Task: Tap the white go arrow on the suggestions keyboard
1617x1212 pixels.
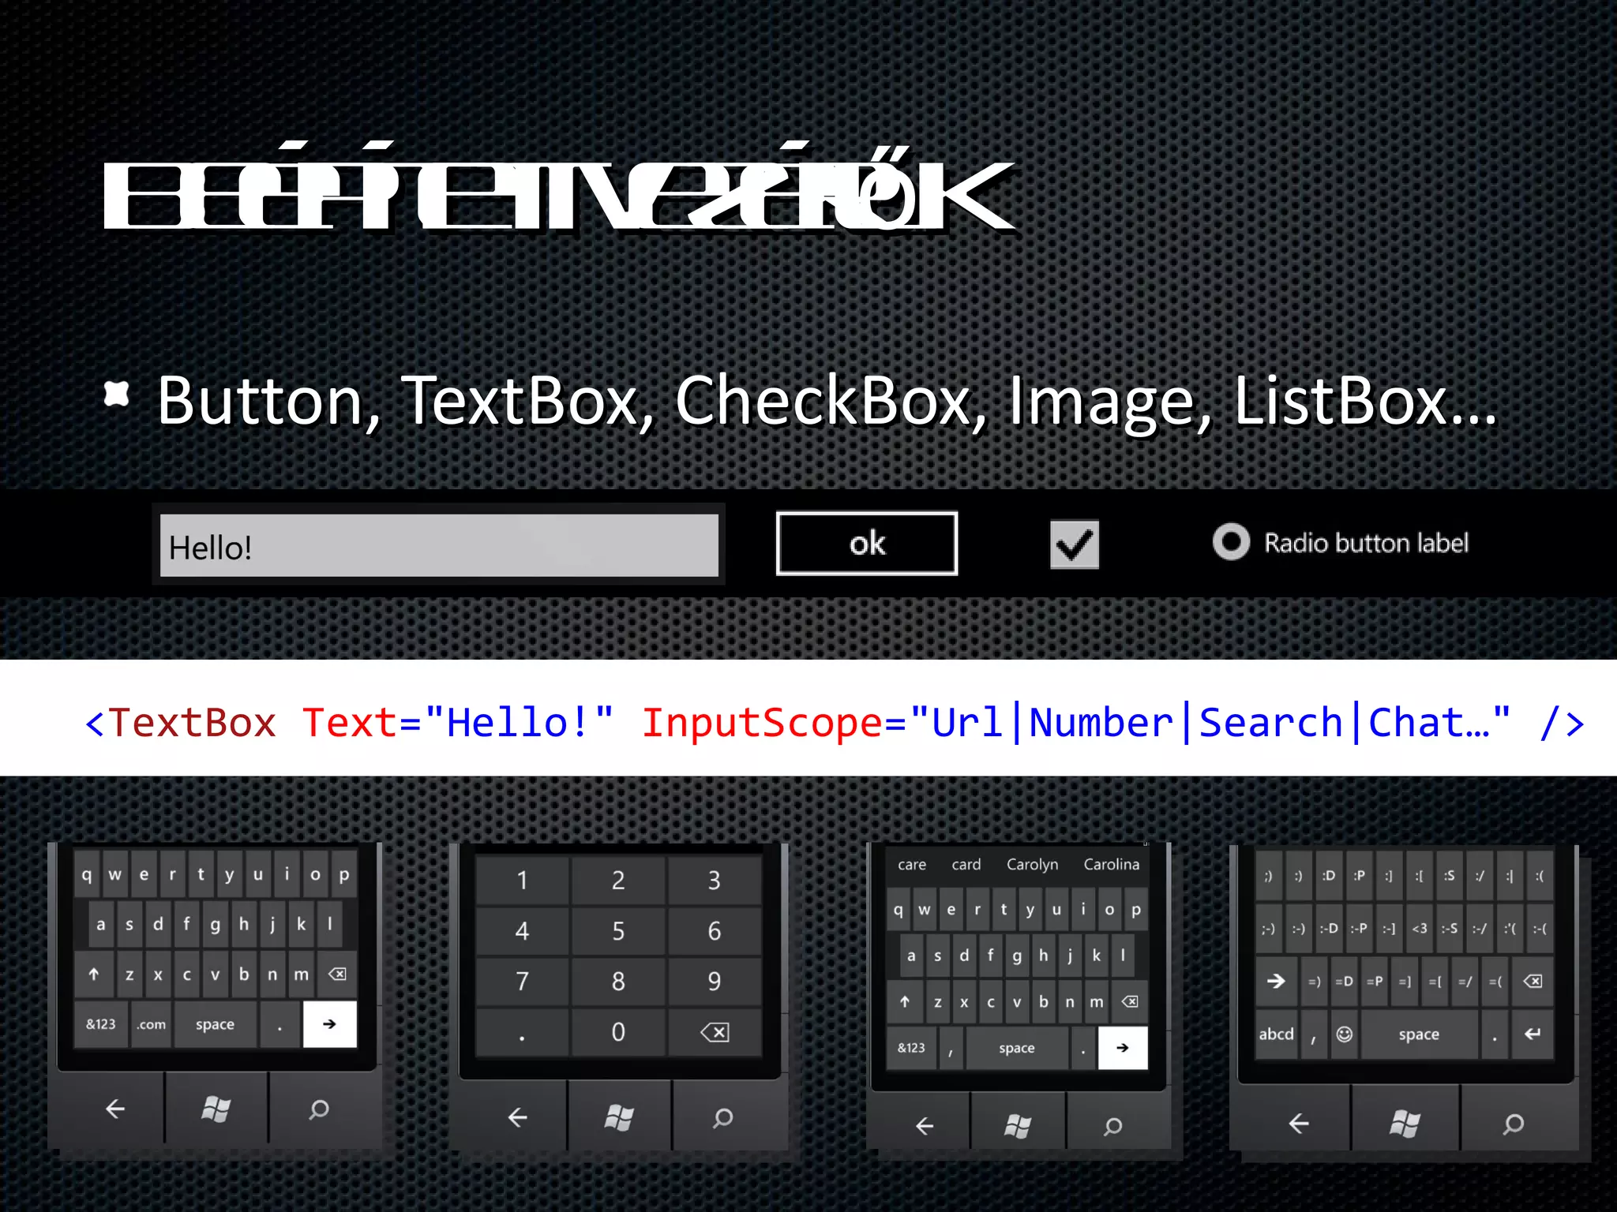Action: click(x=1123, y=1048)
